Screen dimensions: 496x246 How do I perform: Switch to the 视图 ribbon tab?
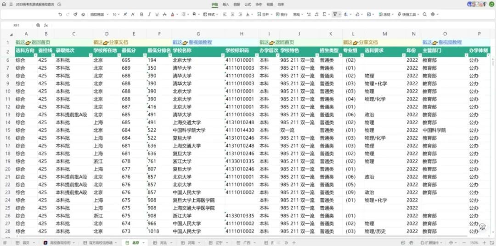pos(270,5)
